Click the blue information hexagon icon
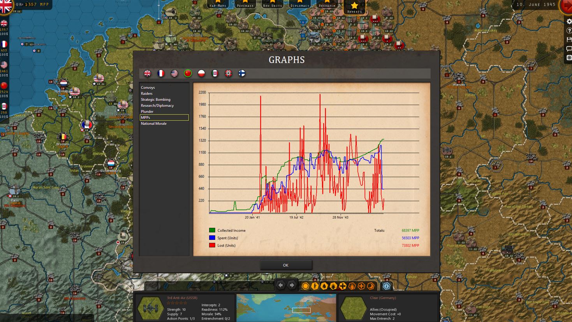This screenshot has height=322, width=572. click(386, 286)
